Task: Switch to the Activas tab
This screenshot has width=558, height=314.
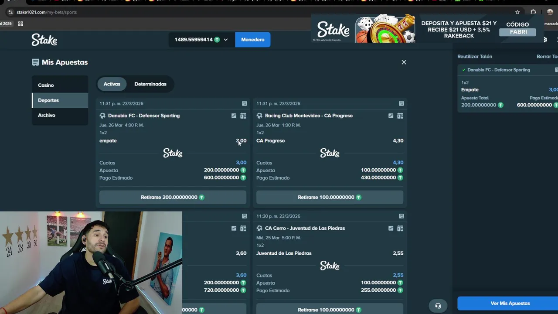Action: [112, 84]
